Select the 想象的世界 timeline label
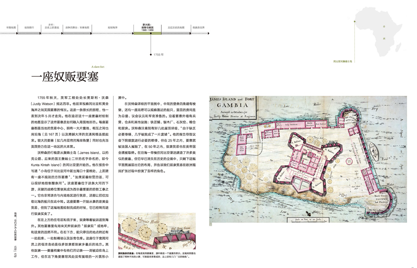The image size is (417, 268). pyautogui.click(x=199, y=27)
